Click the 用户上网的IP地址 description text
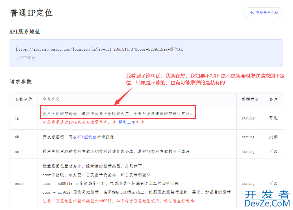This screenshot has width=293, height=210. click(x=118, y=114)
